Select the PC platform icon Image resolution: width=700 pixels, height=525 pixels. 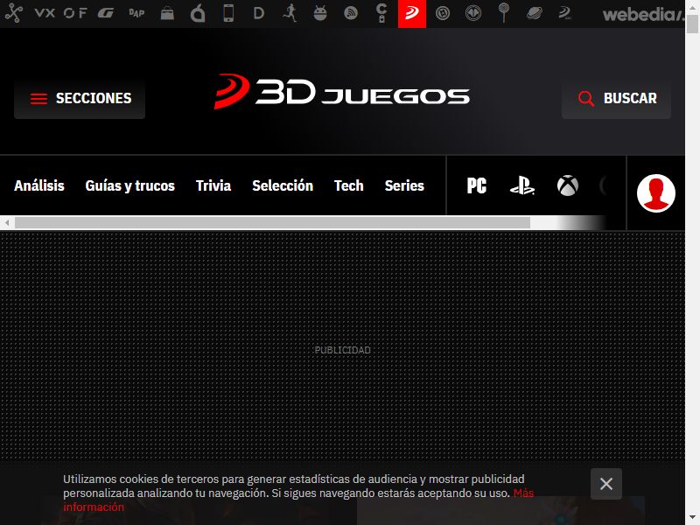pyautogui.click(x=476, y=185)
